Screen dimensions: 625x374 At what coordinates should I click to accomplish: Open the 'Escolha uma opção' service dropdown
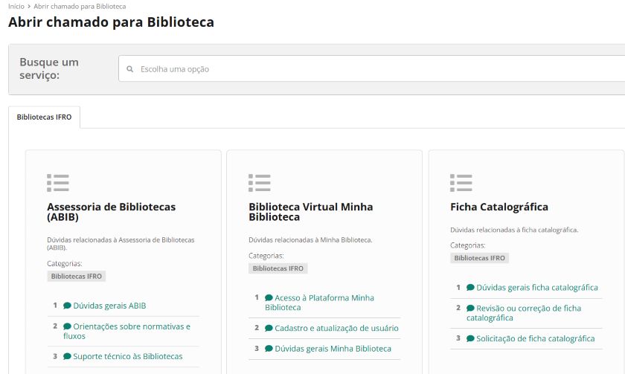point(372,69)
